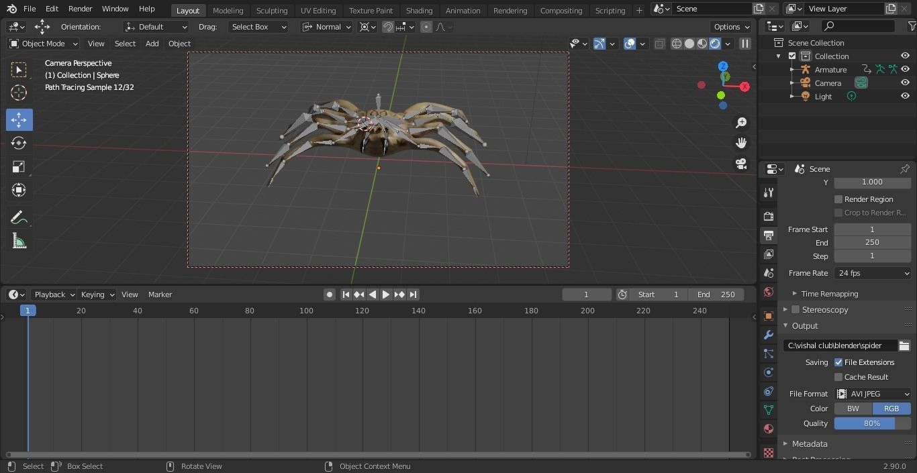Set color mode to BW
917x473 pixels.
coord(853,409)
